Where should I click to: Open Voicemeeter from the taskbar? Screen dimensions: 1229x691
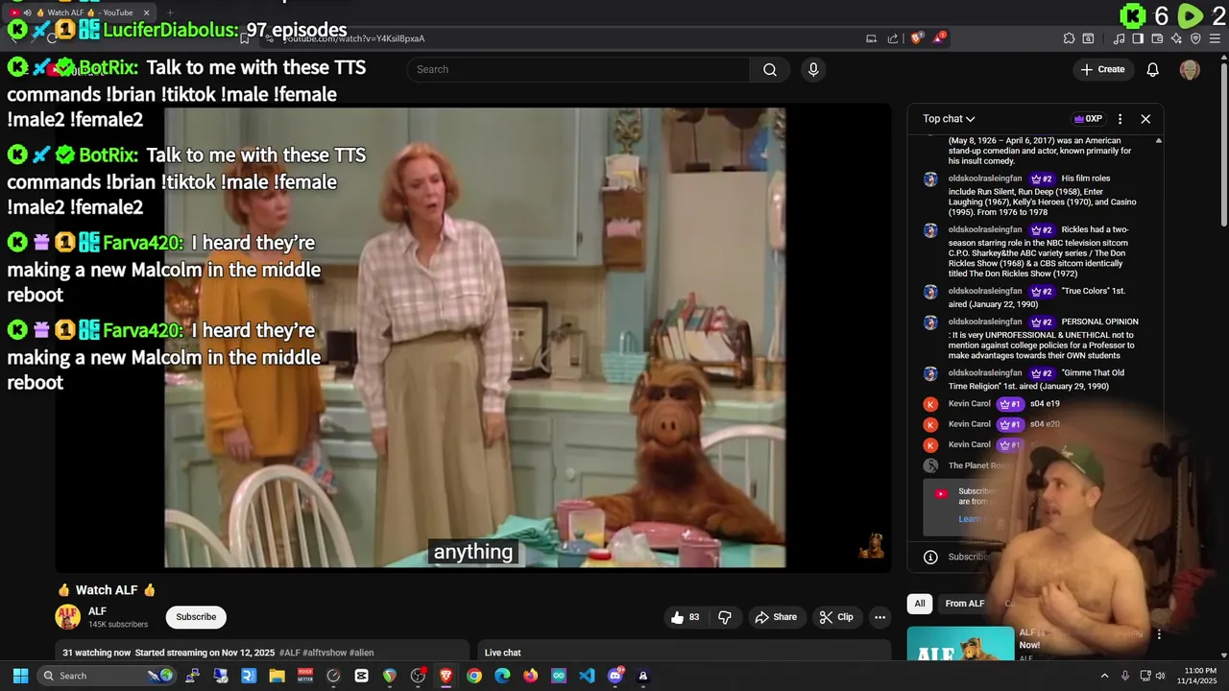tap(304, 676)
